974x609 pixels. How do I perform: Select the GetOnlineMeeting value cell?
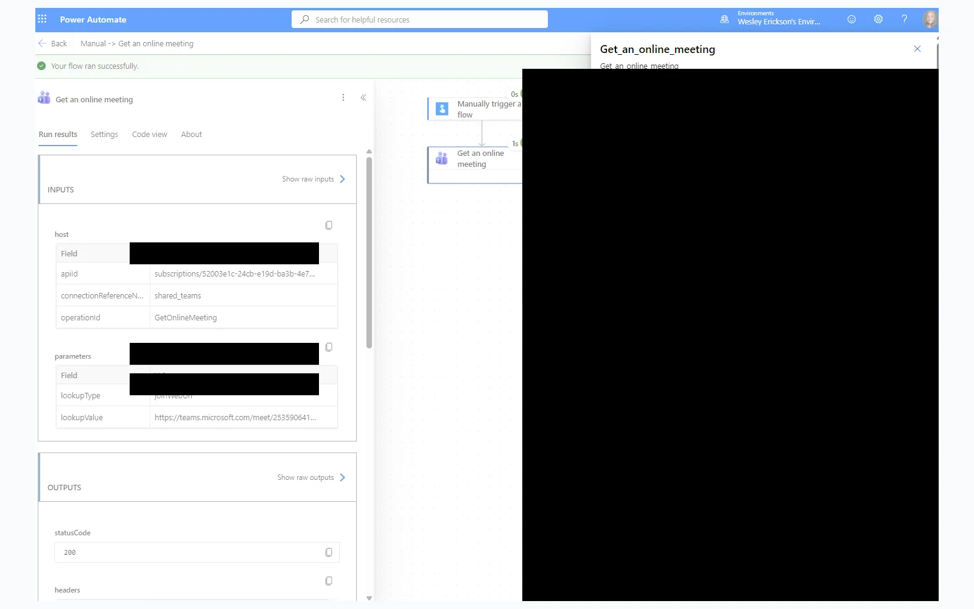(x=243, y=318)
